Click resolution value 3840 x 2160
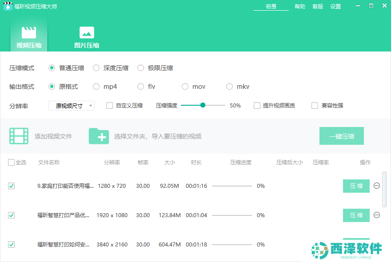The image size is (391, 262). [112, 245]
